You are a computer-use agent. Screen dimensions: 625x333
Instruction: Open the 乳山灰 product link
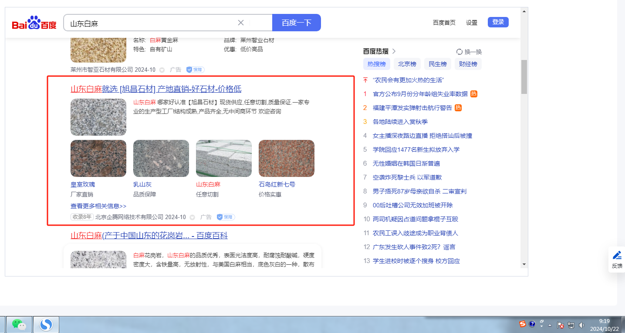click(142, 184)
